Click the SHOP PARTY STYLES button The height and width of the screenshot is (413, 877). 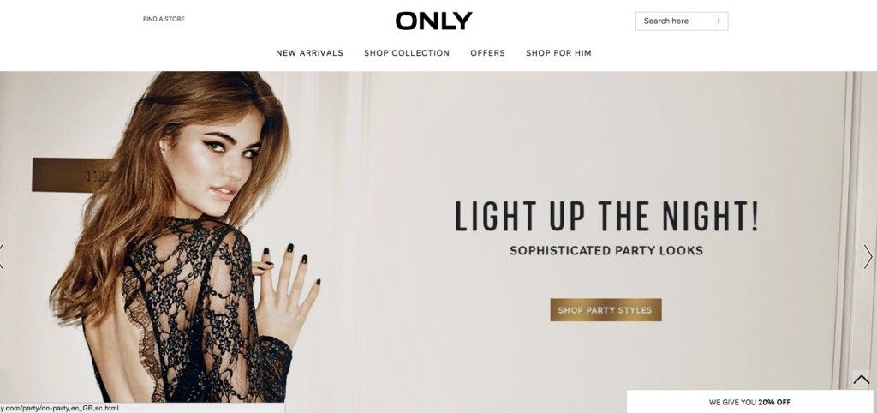[x=606, y=310]
